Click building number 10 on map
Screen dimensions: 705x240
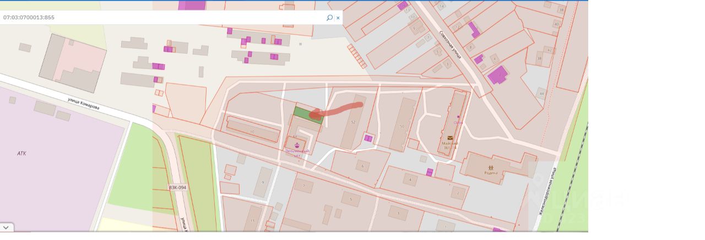(252, 132)
